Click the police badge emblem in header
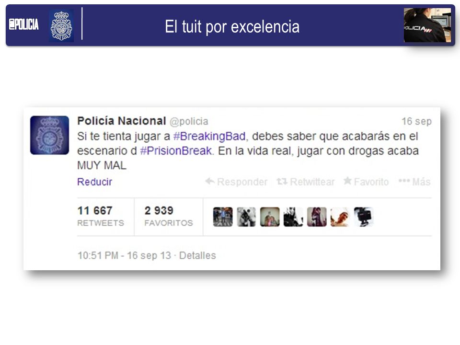The image size is (460, 345). 61,25
